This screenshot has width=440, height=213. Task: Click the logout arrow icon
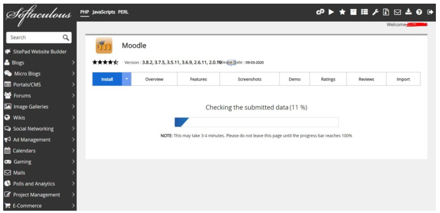pyautogui.click(x=430, y=12)
